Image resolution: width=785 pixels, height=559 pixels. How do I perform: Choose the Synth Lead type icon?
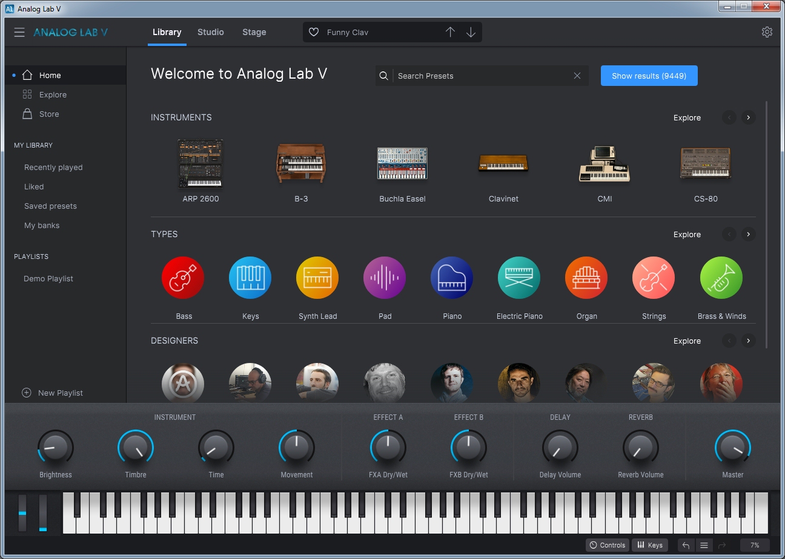pyautogui.click(x=317, y=278)
